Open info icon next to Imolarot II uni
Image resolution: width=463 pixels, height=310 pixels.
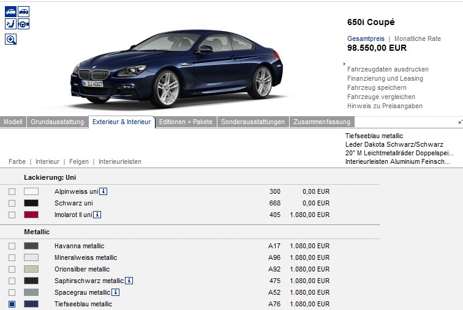[97, 215]
